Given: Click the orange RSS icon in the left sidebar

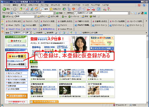Looking at the screenshot, I should click(2, 32).
